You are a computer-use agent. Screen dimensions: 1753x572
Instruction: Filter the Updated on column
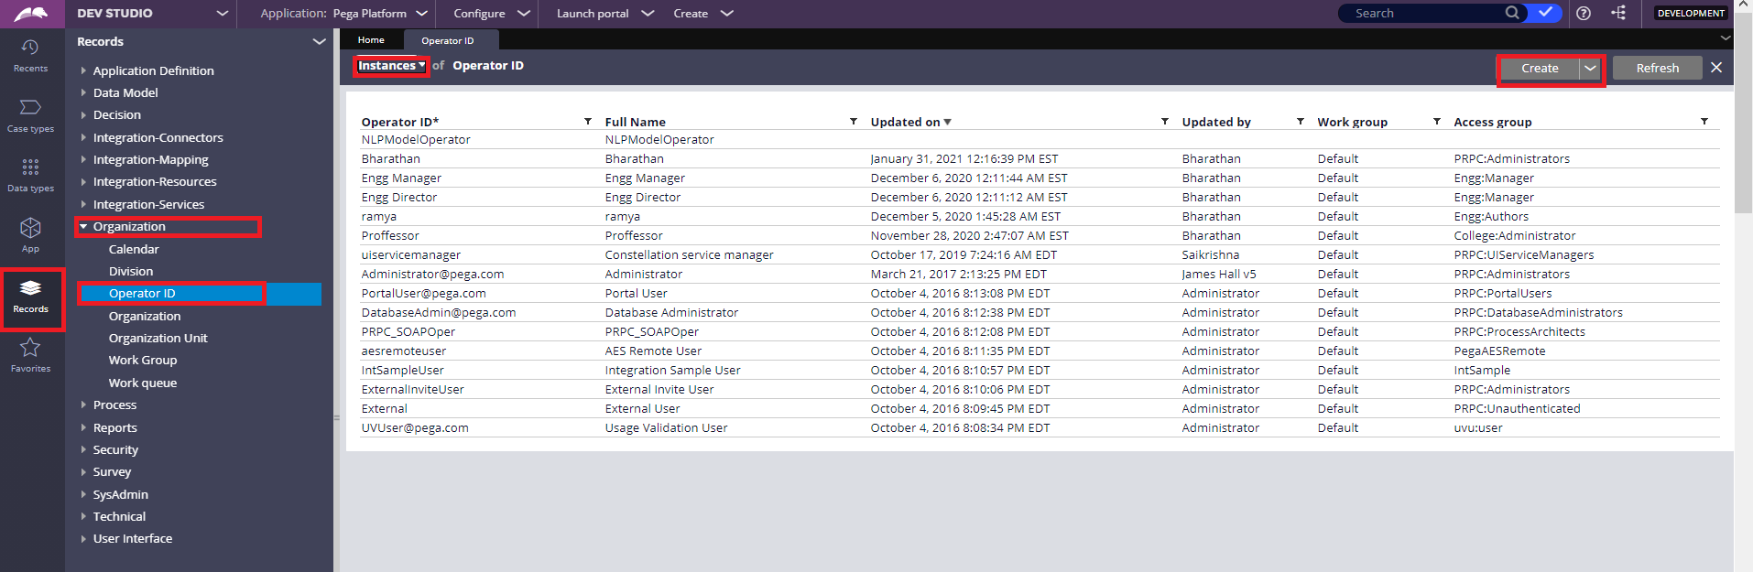pos(1165,121)
